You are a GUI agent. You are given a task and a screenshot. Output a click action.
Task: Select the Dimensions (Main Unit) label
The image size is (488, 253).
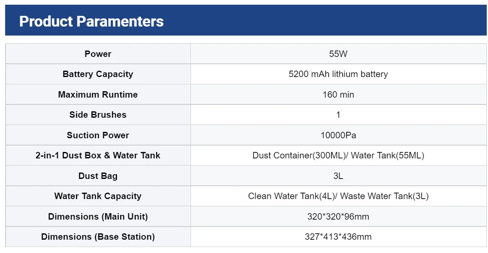tap(98, 217)
